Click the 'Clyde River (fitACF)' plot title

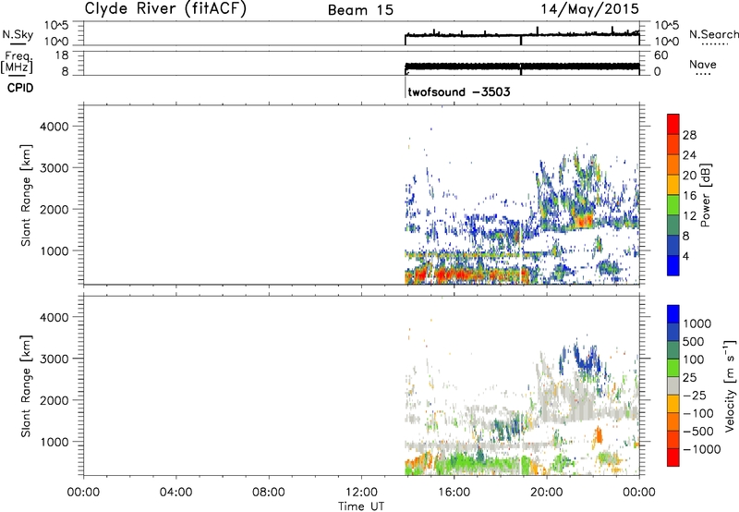tap(165, 8)
